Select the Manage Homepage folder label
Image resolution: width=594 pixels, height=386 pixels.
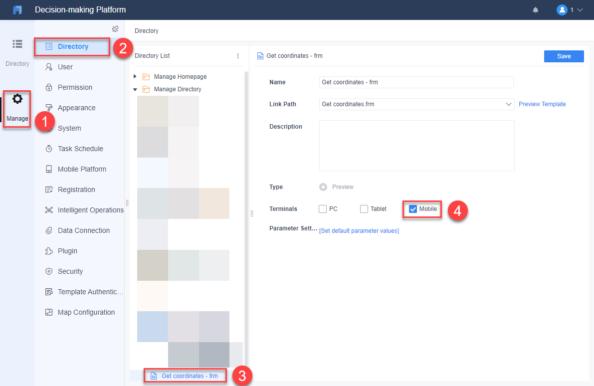click(181, 76)
